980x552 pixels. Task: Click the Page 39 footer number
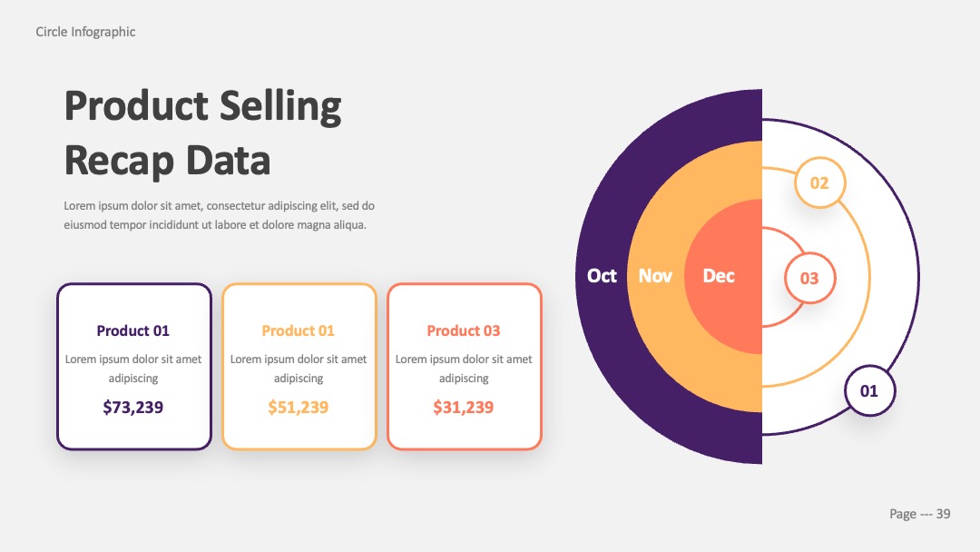(920, 514)
